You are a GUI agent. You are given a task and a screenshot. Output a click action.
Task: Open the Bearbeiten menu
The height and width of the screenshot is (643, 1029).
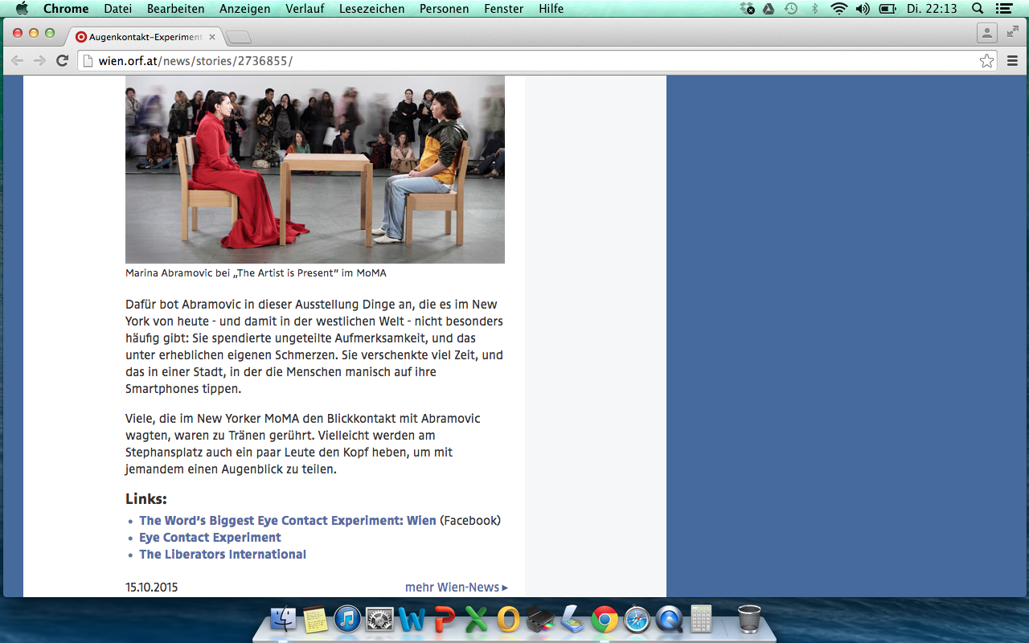[x=174, y=9]
